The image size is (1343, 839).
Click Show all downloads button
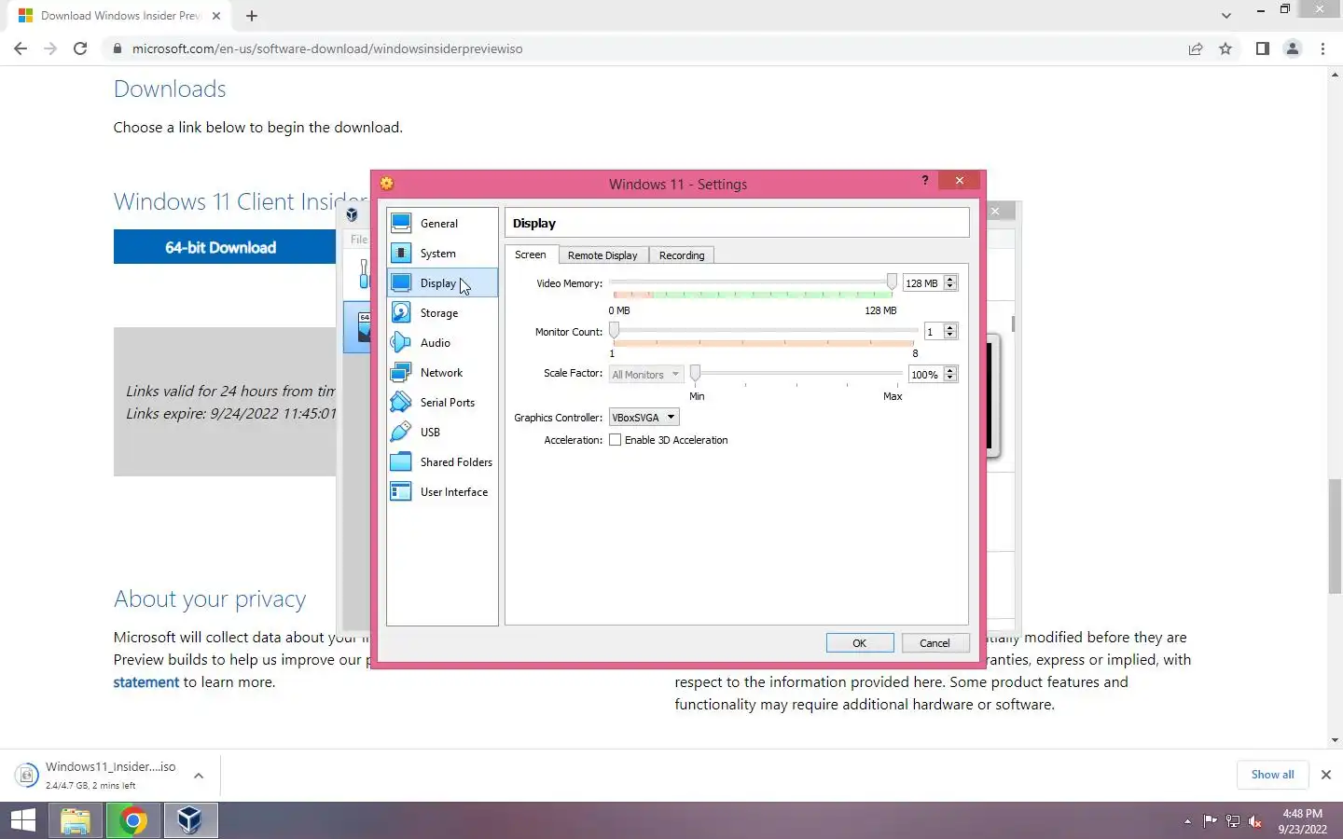pos(1272,775)
